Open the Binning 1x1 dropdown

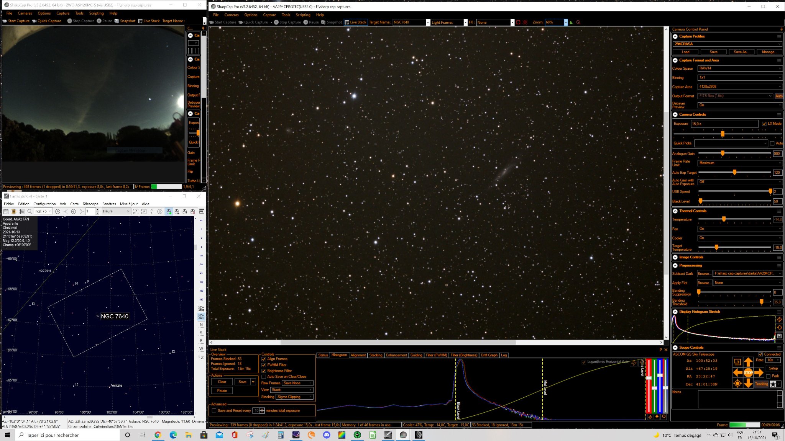pos(740,78)
